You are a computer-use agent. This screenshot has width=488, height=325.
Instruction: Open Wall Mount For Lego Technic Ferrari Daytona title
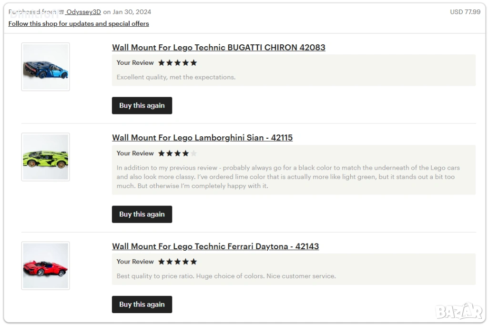(x=215, y=246)
